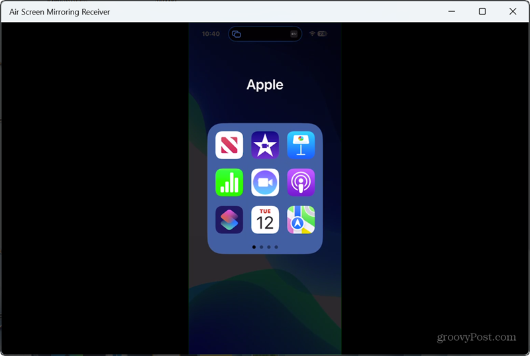This screenshot has width=530, height=356.
Task: Go to the fourth folder page dot
Action: (x=276, y=247)
